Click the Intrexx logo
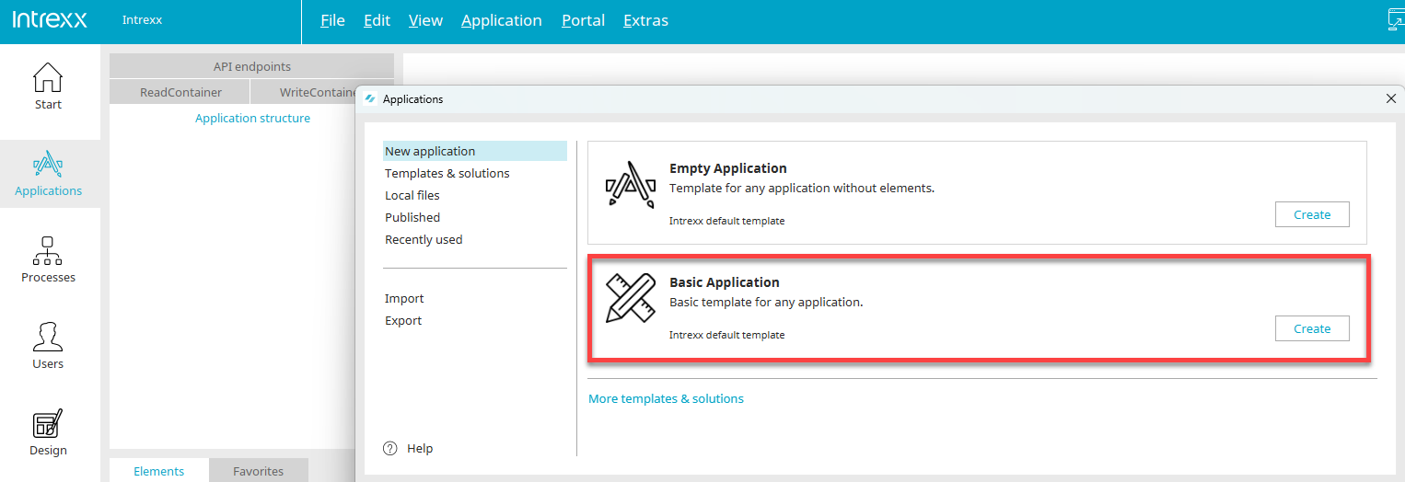The height and width of the screenshot is (482, 1405). [x=50, y=19]
